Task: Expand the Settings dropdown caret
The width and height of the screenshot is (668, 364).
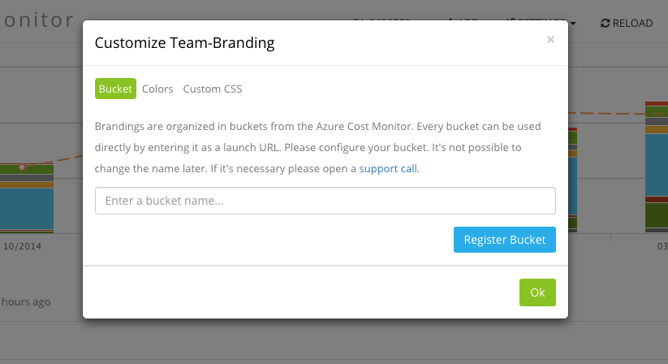Action: point(573,24)
